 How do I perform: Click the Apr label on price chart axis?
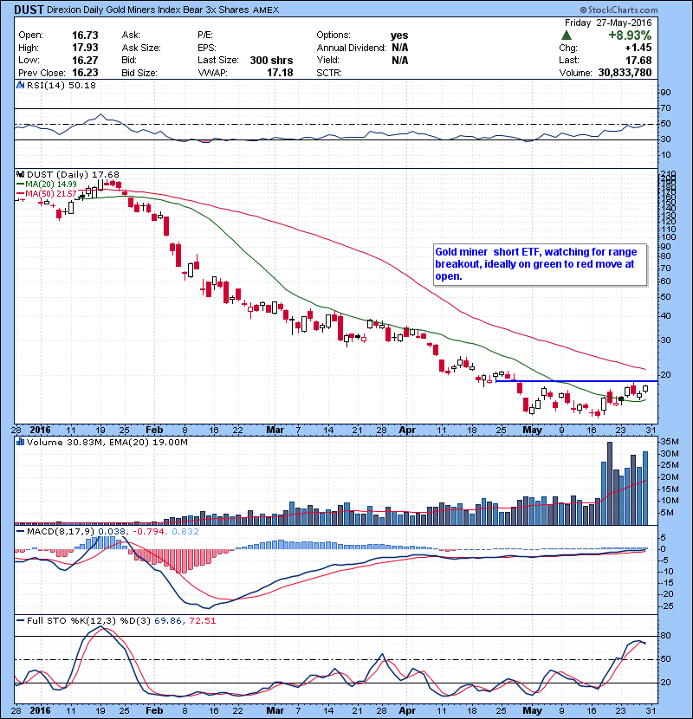coord(407,430)
